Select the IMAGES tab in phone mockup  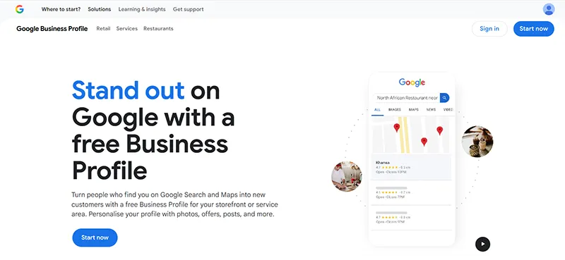[x=395, y=110]
